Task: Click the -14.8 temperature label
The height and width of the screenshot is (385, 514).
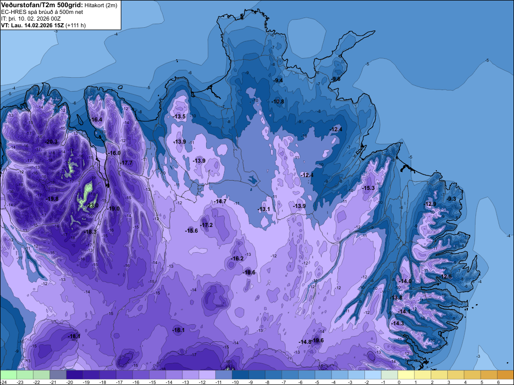Action: (x=305, y=342)
